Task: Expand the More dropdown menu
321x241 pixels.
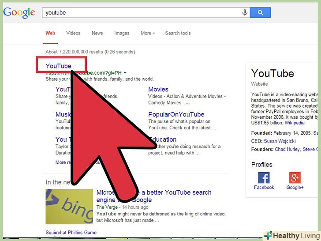Action: (148, 33)
